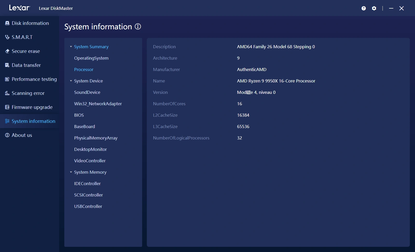
Task: Select USBController entry
Action: point(88,206)
